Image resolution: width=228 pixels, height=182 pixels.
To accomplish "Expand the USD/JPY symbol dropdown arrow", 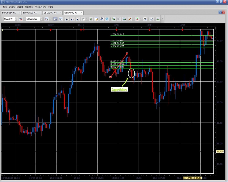I will (16, 19).
